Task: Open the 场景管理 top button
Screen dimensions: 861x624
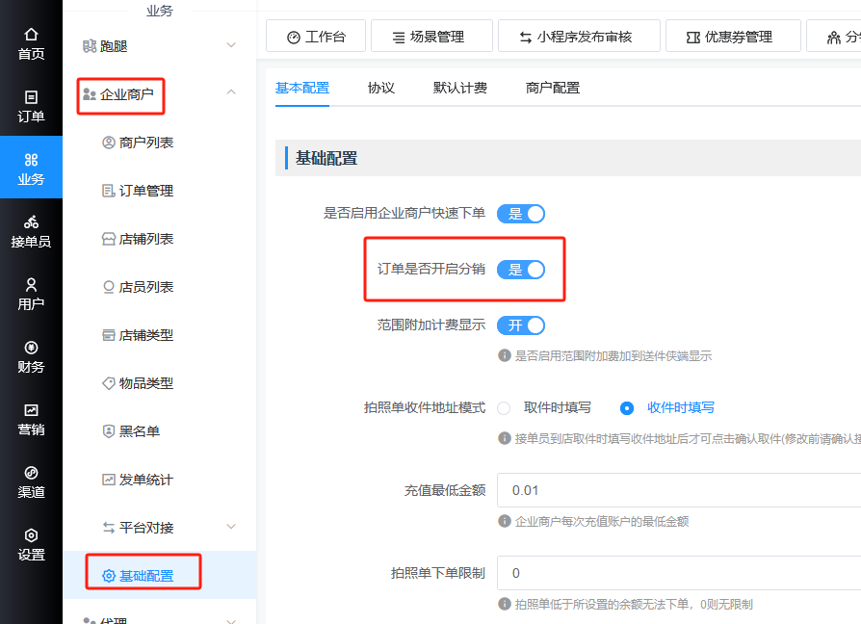Action: pos(431,37)
